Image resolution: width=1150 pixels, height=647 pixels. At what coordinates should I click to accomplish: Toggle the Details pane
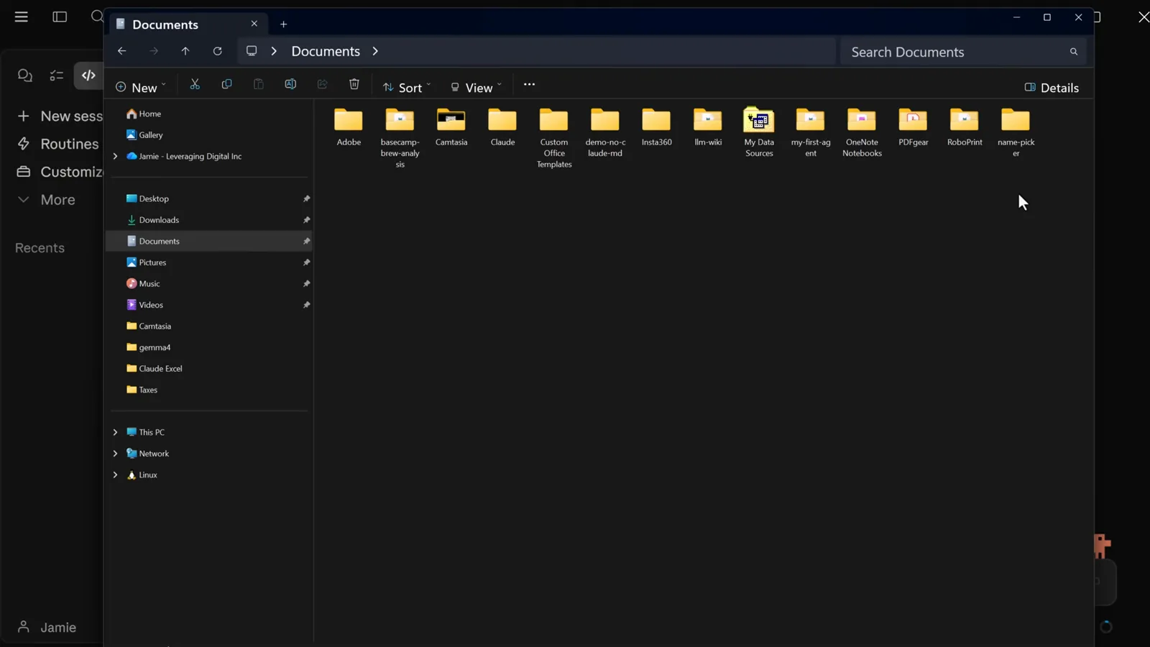1052,88
